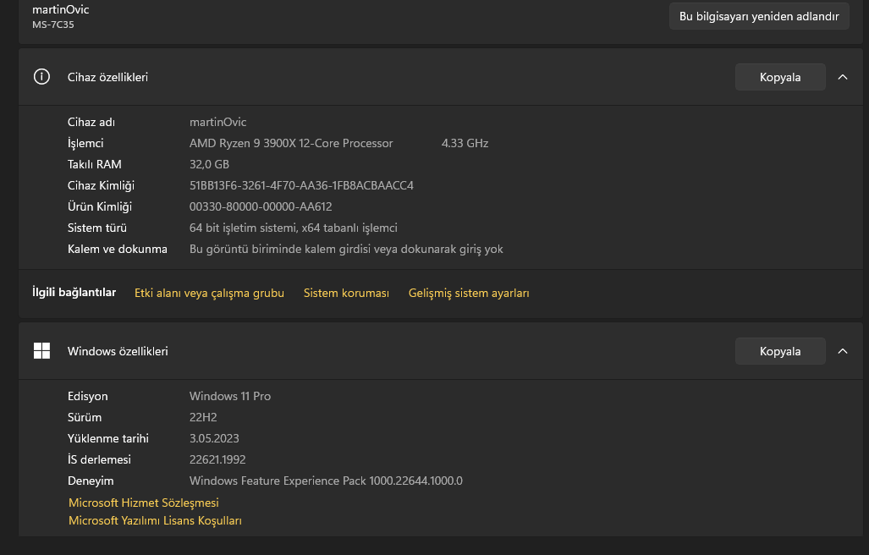Image resolution: width=869 pixels, height=555 pixels.
Task: Click the Sistem türü label
Action: [97, 228]
